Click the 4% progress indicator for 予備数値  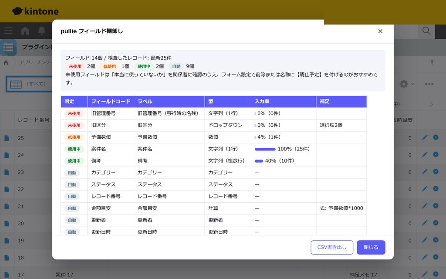(255, 137)
